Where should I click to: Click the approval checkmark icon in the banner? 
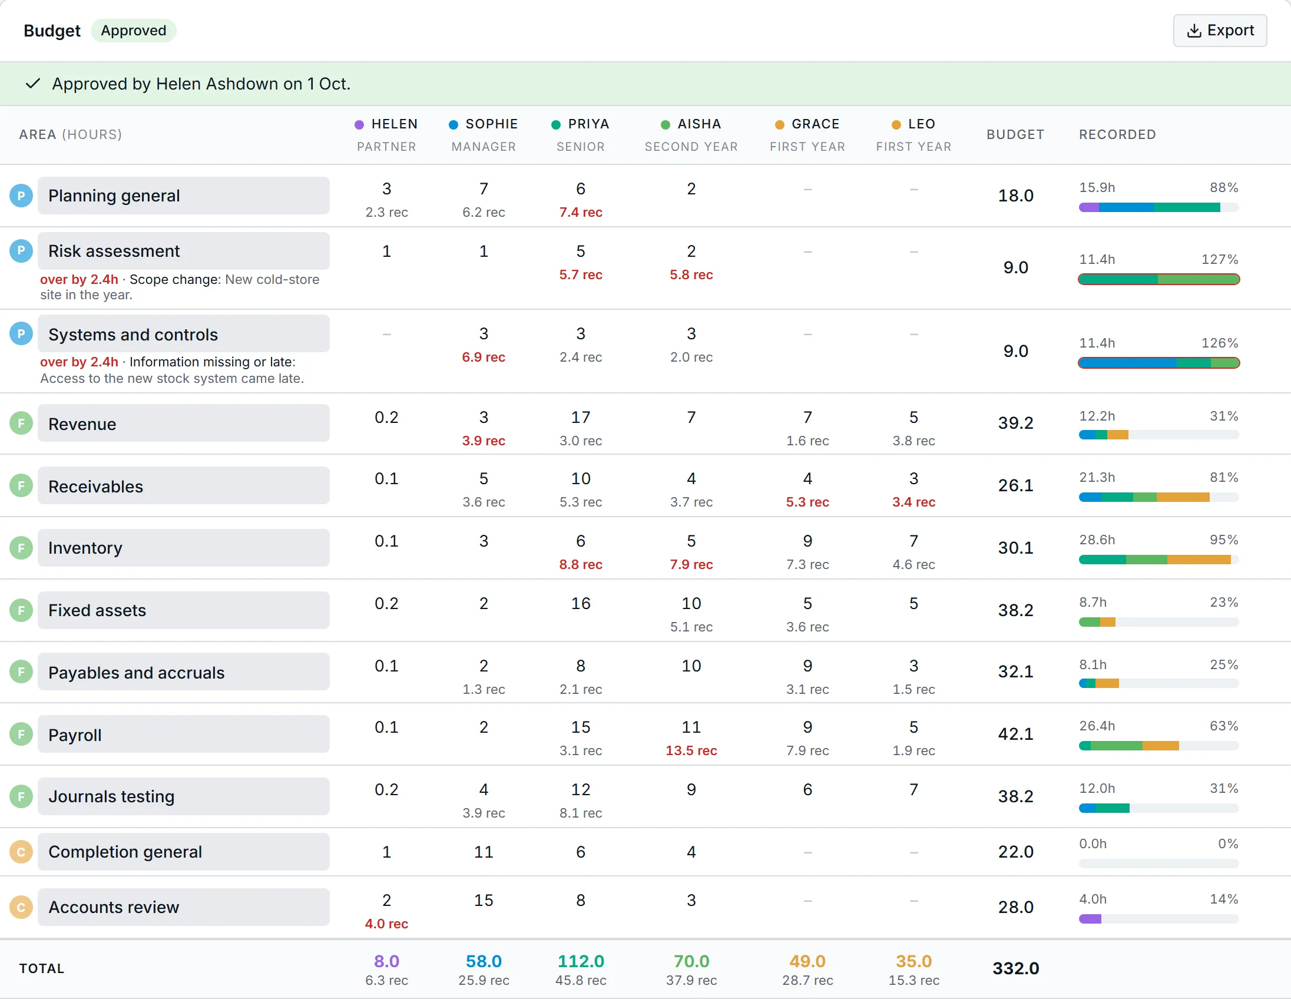coord(33,84)
